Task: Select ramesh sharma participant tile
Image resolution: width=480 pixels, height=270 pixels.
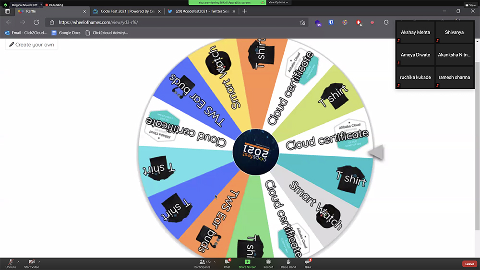Action: pos(454,77)
